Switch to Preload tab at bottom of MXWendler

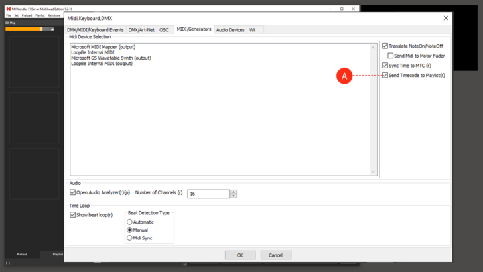pos(22,255)
